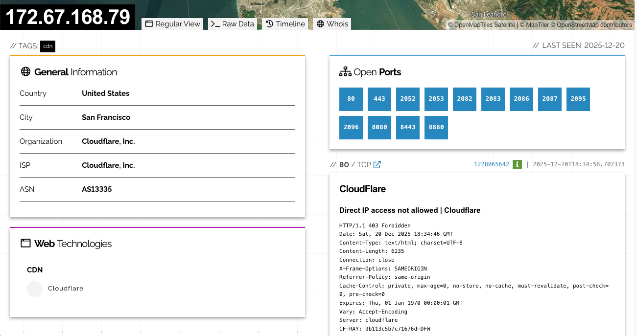Open the Regular View tab
This screenshot has width=637, height=336.
click(x=172, y=24)
